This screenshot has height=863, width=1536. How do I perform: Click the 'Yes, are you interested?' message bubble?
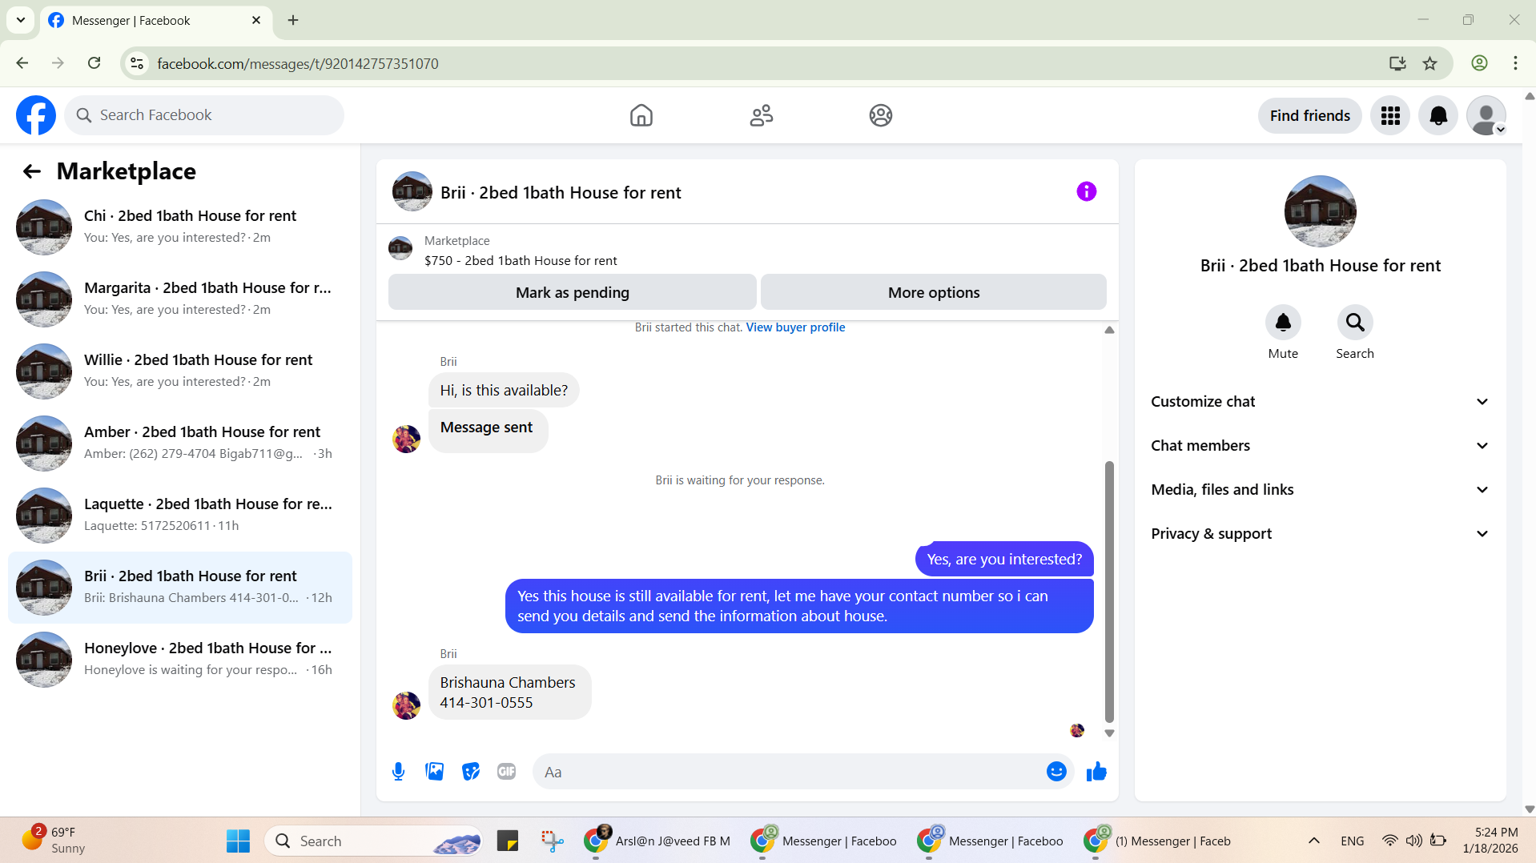click(x=1003, y=559)
